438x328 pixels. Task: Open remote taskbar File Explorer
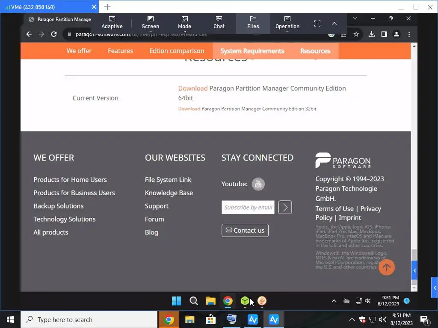[x=210, y=301]
